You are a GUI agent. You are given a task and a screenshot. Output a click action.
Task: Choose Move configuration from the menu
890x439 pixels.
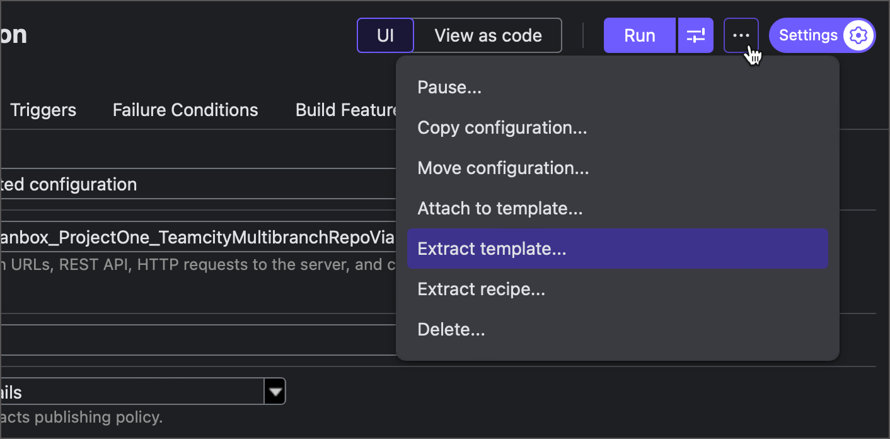503,168
